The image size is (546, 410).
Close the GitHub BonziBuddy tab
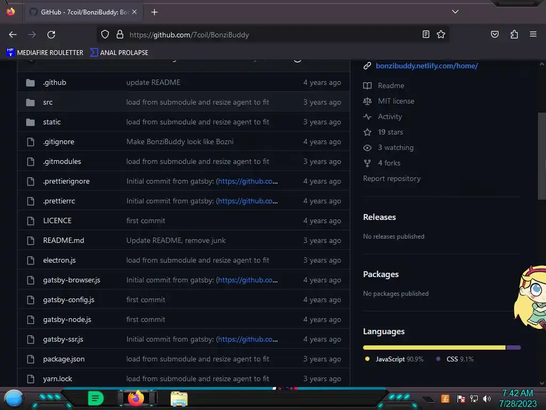134,12
